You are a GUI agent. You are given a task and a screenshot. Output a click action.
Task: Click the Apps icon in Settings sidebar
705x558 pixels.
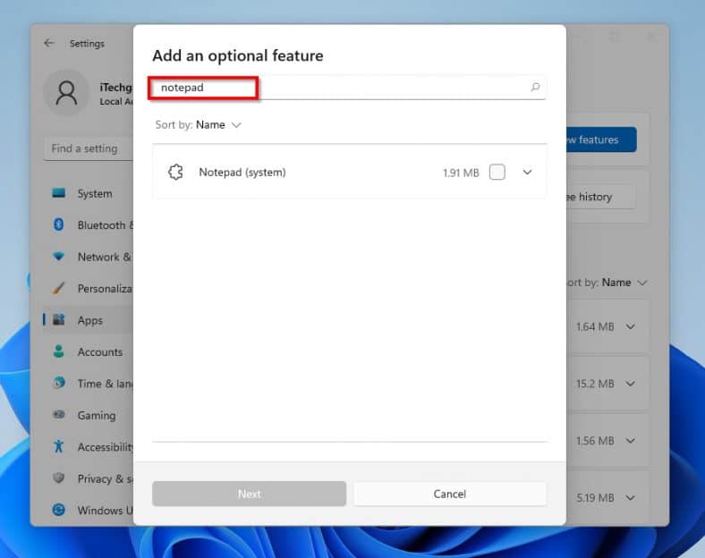(58, 320)
